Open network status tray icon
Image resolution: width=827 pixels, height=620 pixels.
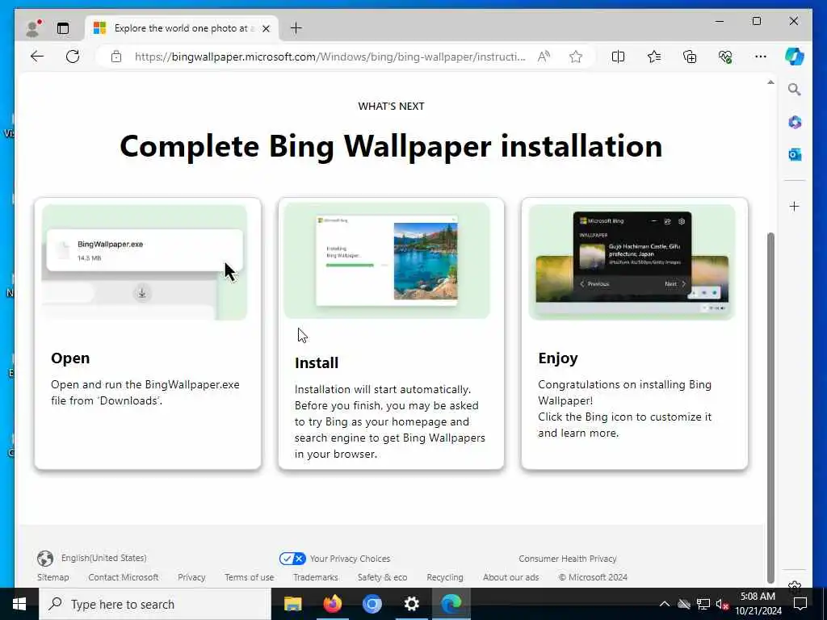703,604
